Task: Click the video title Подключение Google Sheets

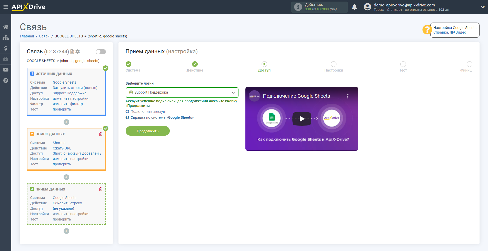Action: [296, 96]
